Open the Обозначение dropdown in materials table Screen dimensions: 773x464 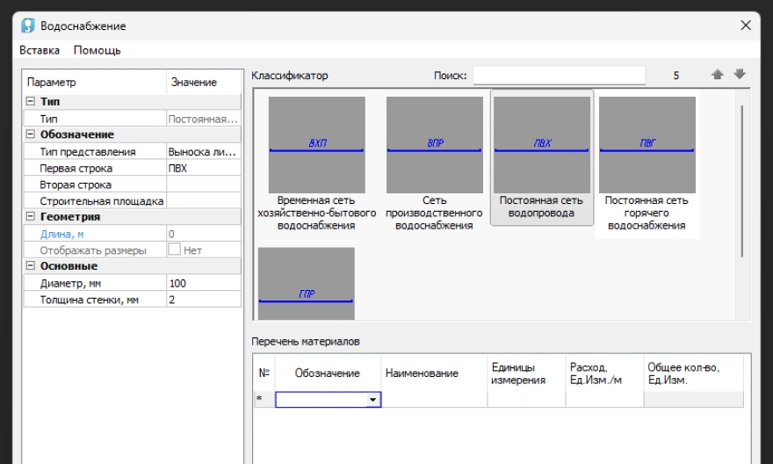[x=373, y=400]
